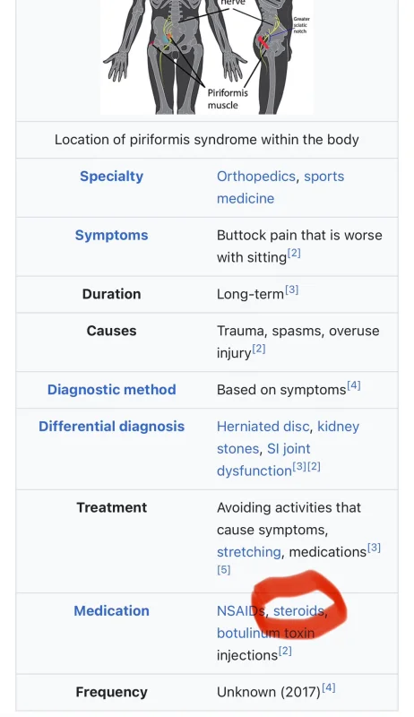Click the Symptoms heading link
The image size is (414, 717).
(x=111, y=235)
